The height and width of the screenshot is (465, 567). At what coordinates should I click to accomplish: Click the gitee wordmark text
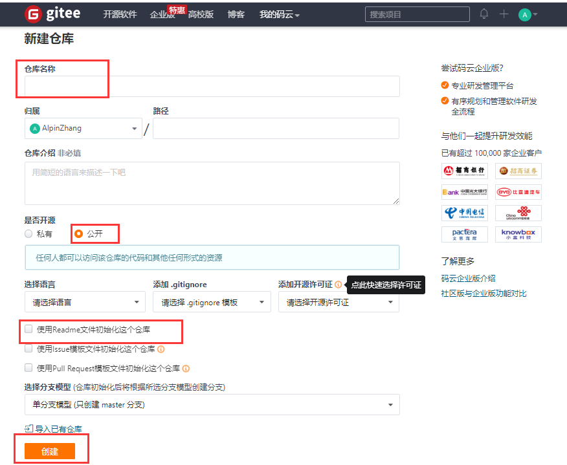click(x=63, y=14)
